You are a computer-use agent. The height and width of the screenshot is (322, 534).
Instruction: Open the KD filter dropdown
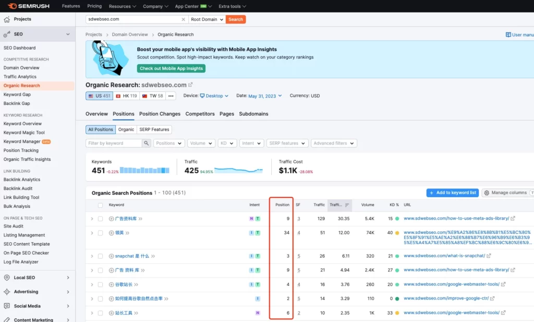tap(227, 143)
